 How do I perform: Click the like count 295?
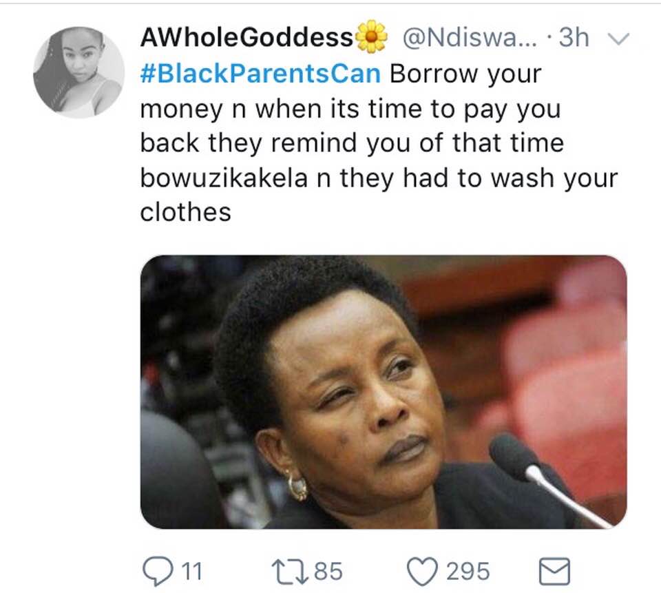(468, 572)
